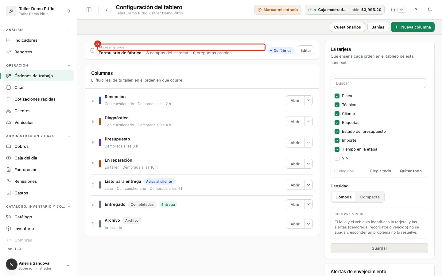Click the purple Presupuesto color bar

pos(100,143)
